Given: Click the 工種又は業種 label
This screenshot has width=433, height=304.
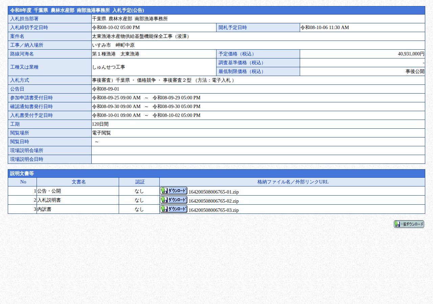Looking at the screenshot, I should pyautogui.click(x=50, y=67).
